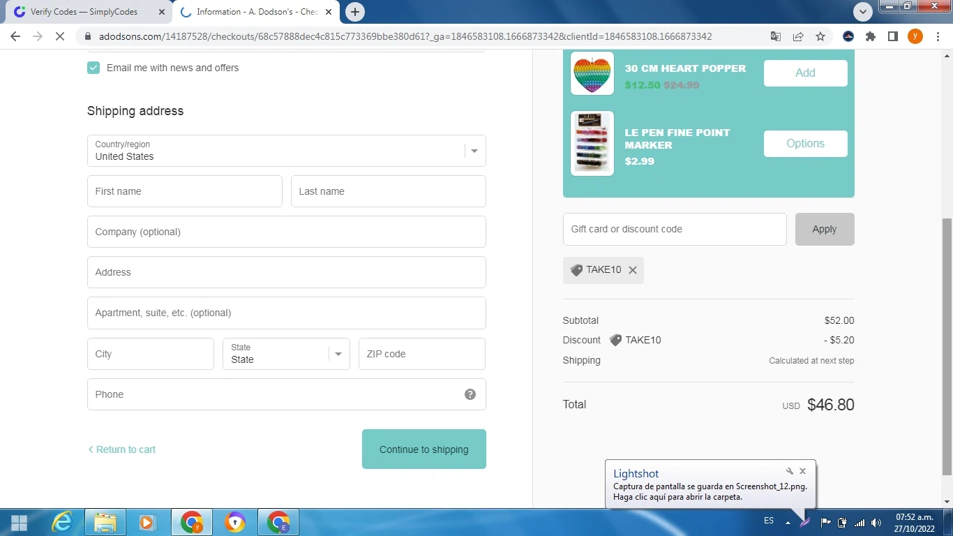Open File Explorer from taskbar
This screenshot has width=953, height=536.
click(105, 522)
